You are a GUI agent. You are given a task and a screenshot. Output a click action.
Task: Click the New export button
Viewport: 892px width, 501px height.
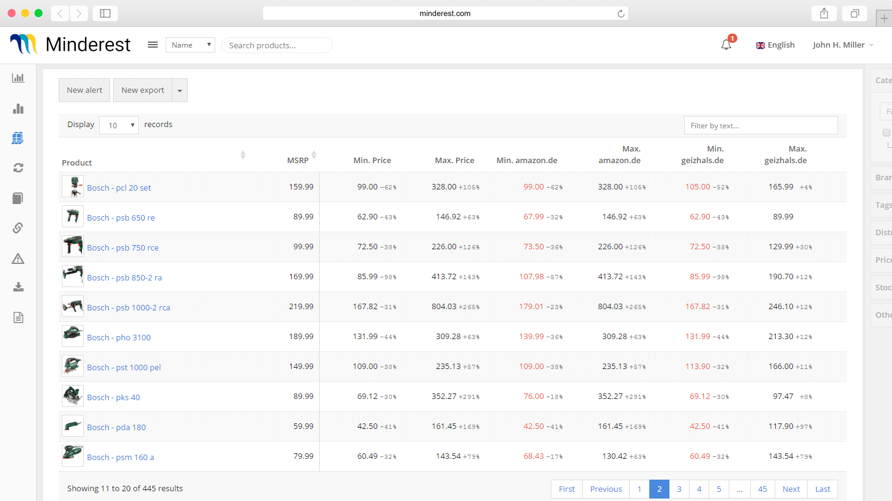click(x=142, y=90)
